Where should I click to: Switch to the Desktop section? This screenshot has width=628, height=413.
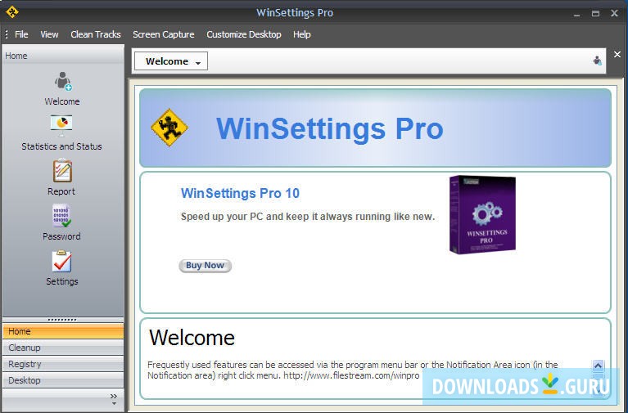(x=63, y=380)
